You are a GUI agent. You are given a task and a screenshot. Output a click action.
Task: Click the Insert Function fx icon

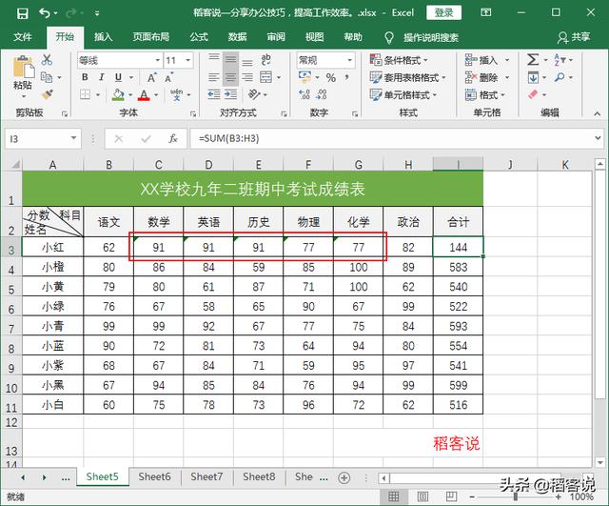click(173, 139)
